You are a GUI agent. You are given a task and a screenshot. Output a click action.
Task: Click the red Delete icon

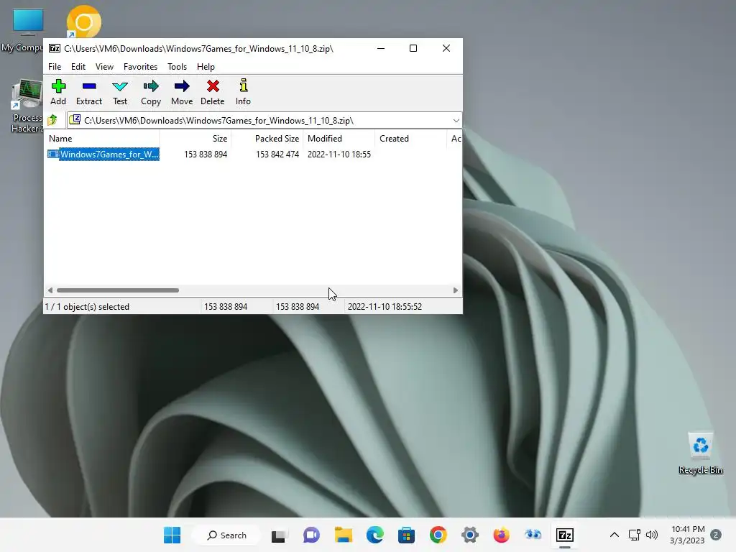point(213,92)
